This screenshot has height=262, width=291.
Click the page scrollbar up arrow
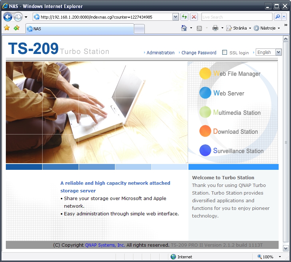[286, 39]
